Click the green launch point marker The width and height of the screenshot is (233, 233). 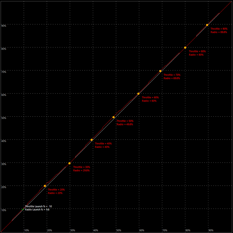23,209
